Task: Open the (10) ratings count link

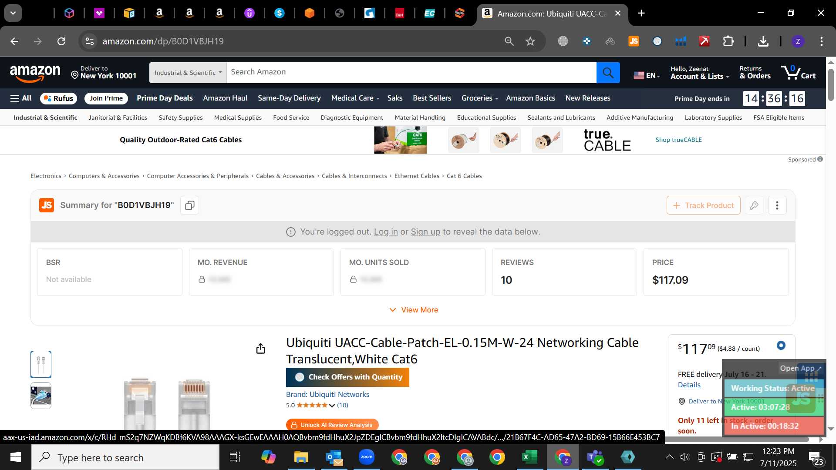Action: (343, 405)
